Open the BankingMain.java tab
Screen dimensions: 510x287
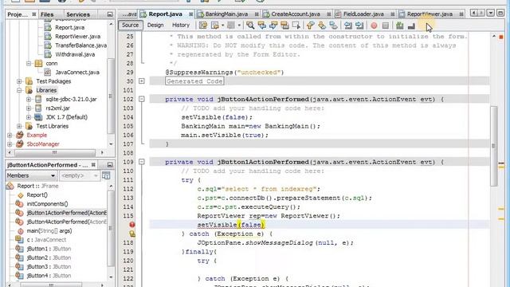(226, 14)
